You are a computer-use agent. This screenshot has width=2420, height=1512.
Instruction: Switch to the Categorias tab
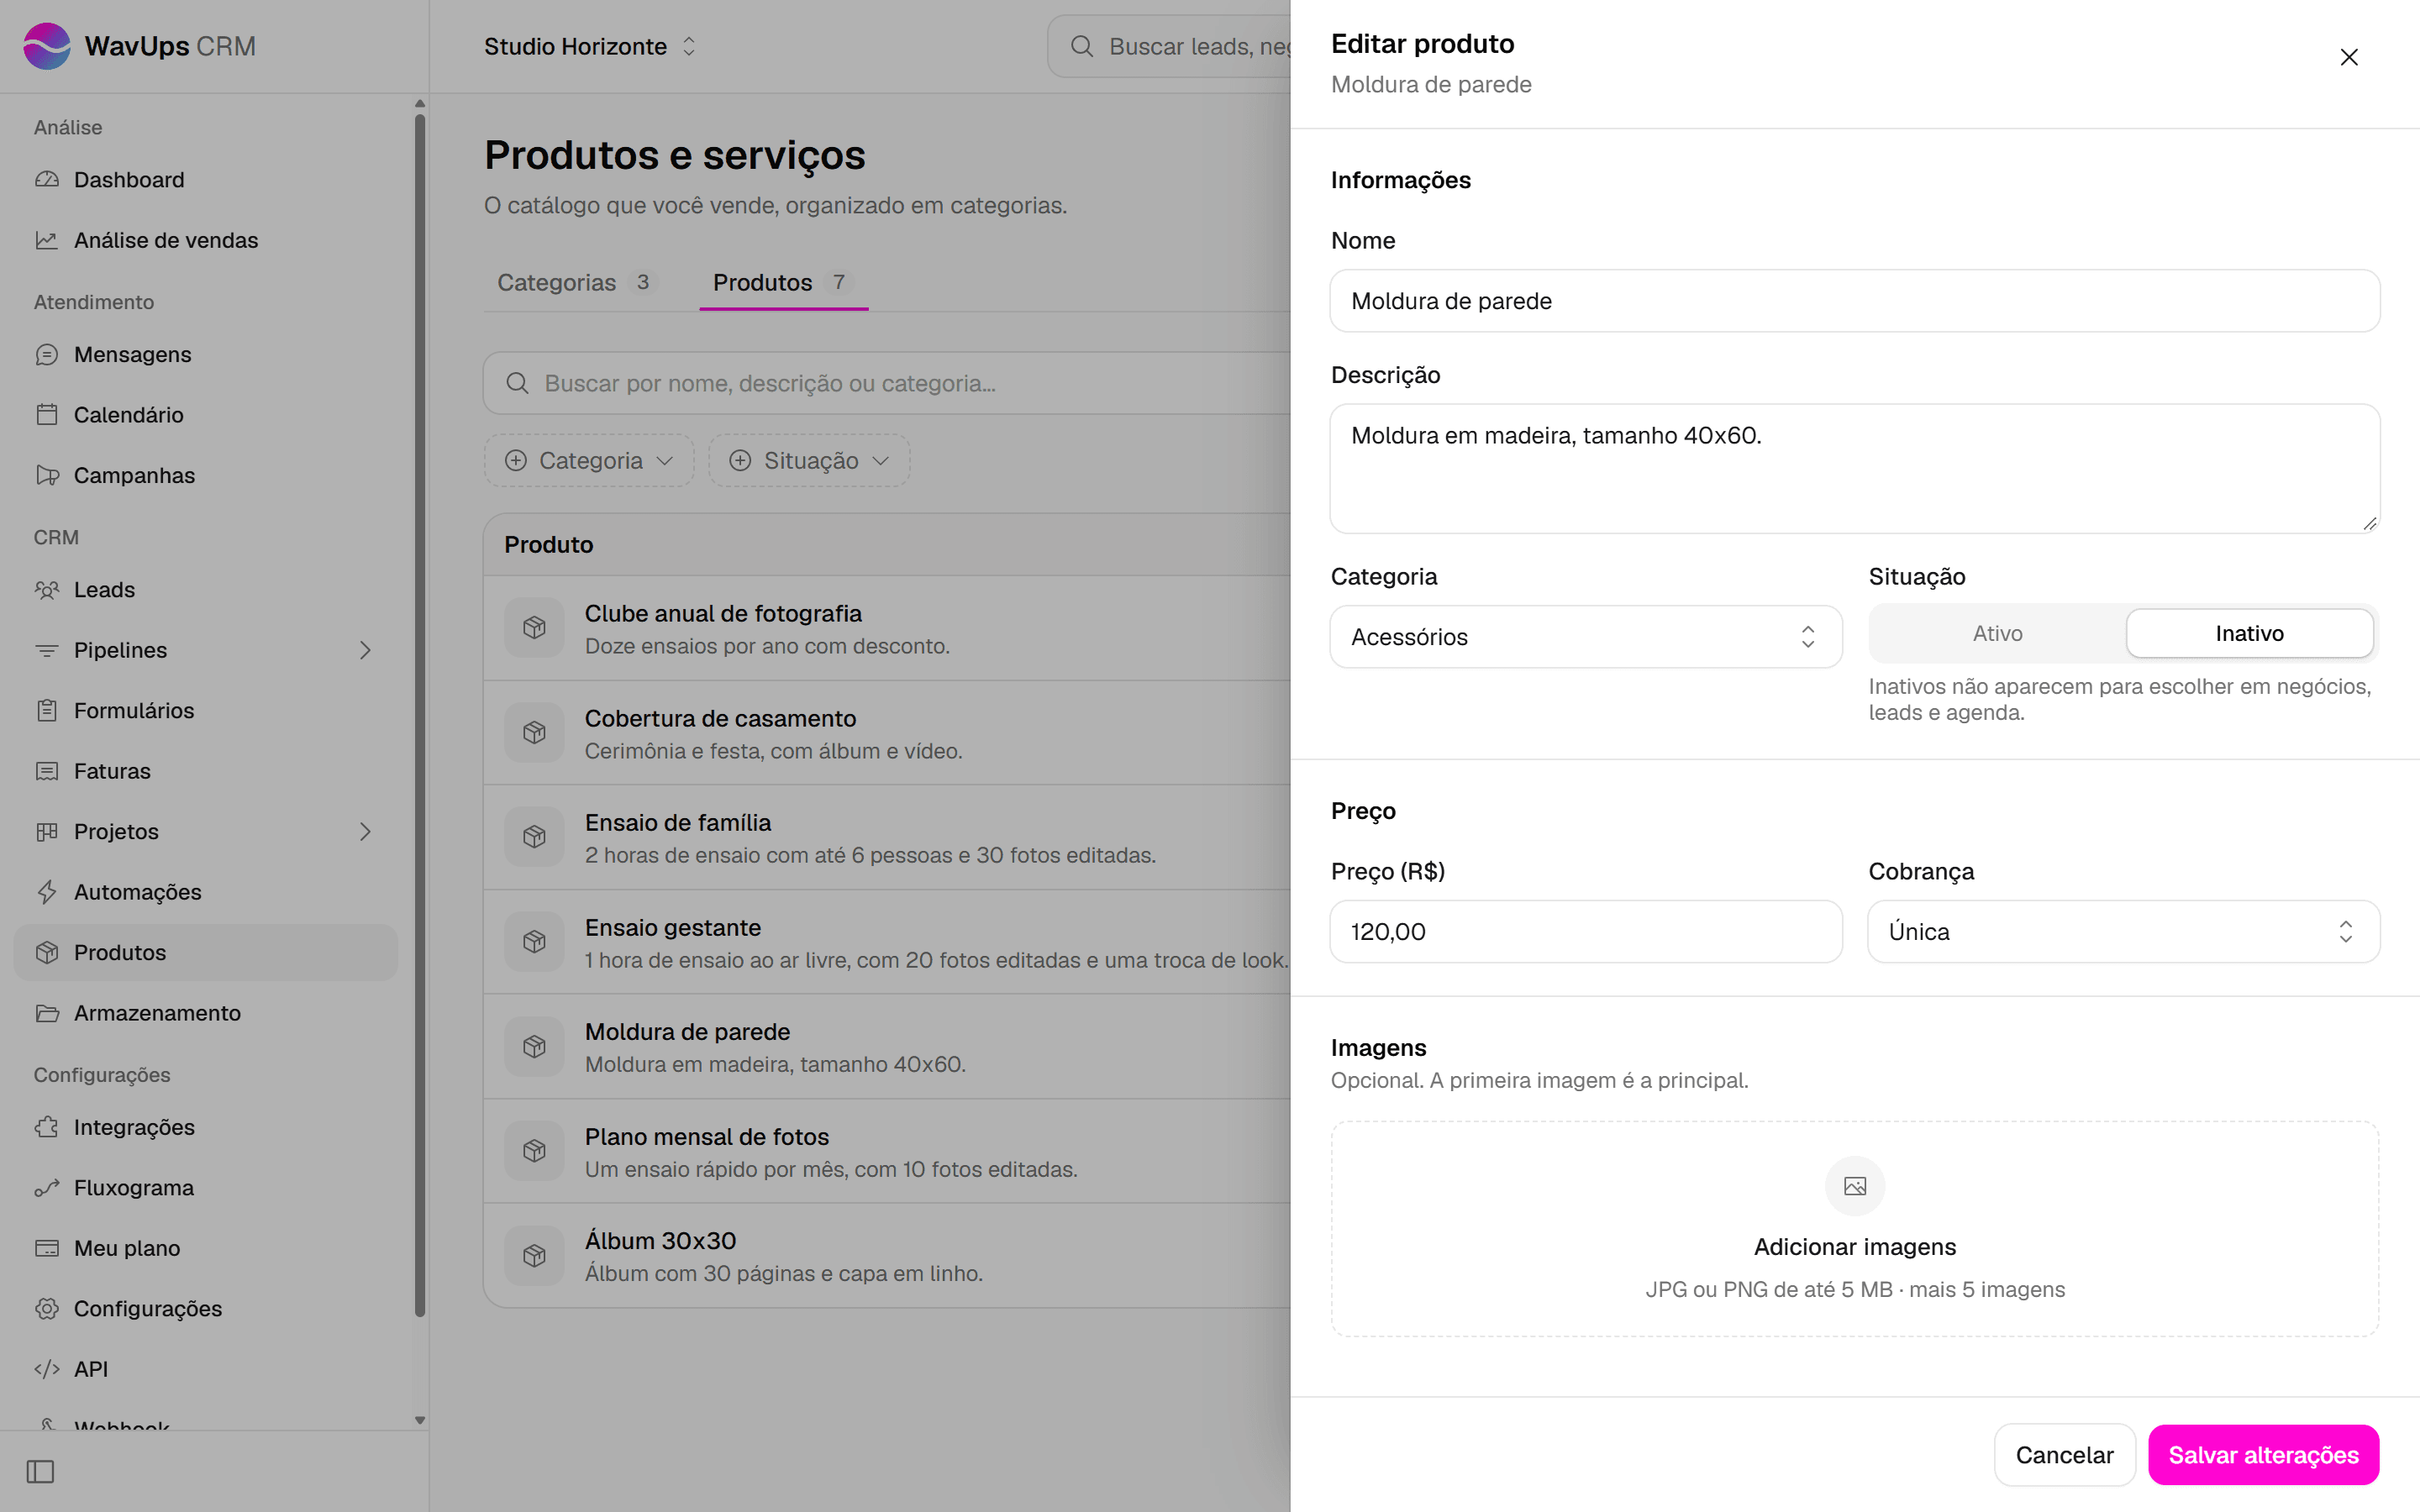pyautogui.click(x=576, y=283)
